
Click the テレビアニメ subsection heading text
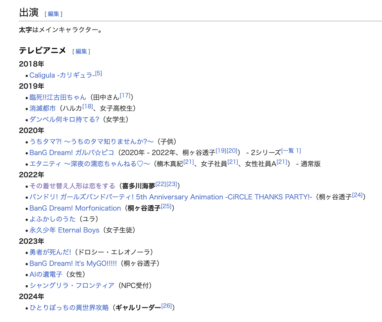(42, 51)
